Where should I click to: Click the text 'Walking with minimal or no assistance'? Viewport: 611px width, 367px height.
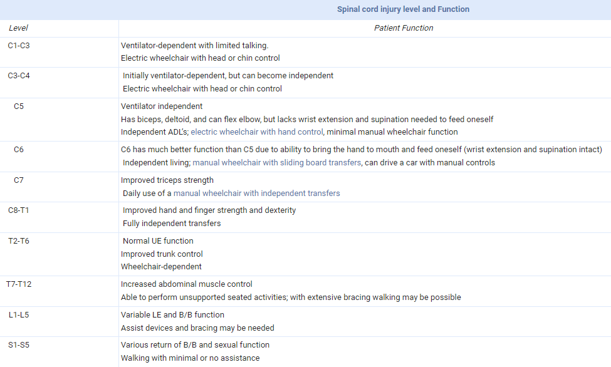point(190,358)
